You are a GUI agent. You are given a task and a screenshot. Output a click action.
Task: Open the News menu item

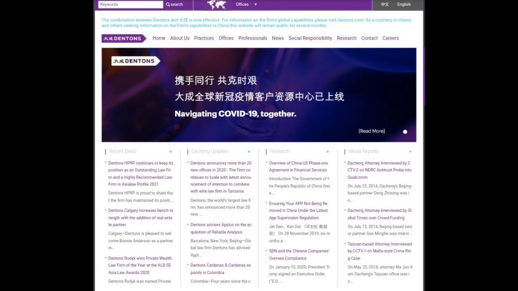(x=278, y=38)
